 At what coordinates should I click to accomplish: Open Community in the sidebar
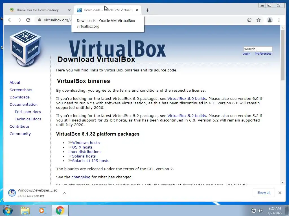click(20, 134)
